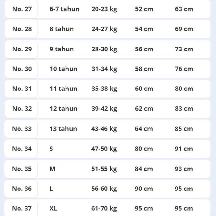Viewport: 216px width, 216px height.
Task: Select the 61-70 kg weight value
Action: click(104, 209)
